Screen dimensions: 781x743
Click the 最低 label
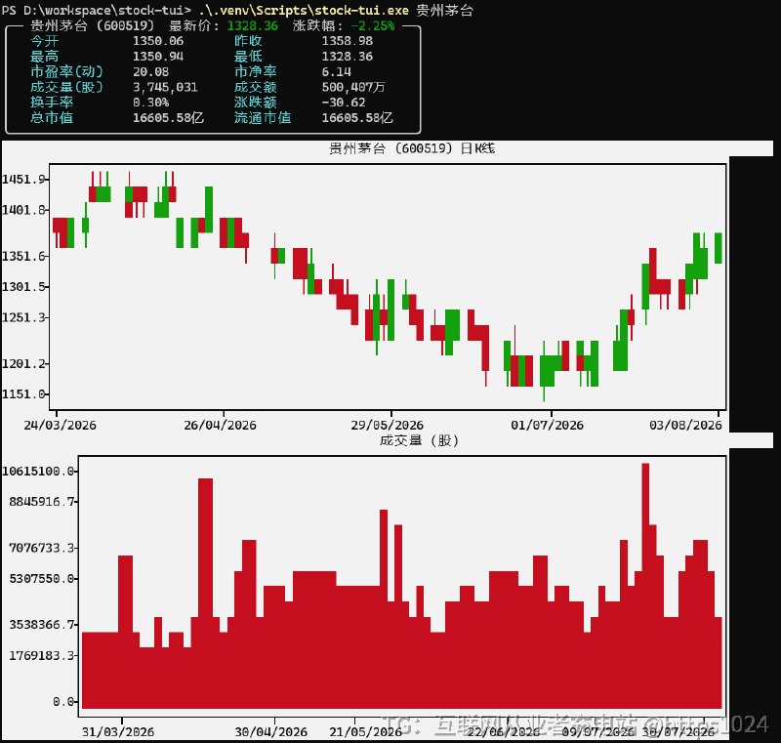(x=248, y=57)
